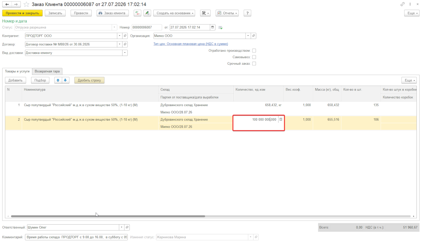
Task: Open help with the question mark button
Action: click(x=247, y=13)
